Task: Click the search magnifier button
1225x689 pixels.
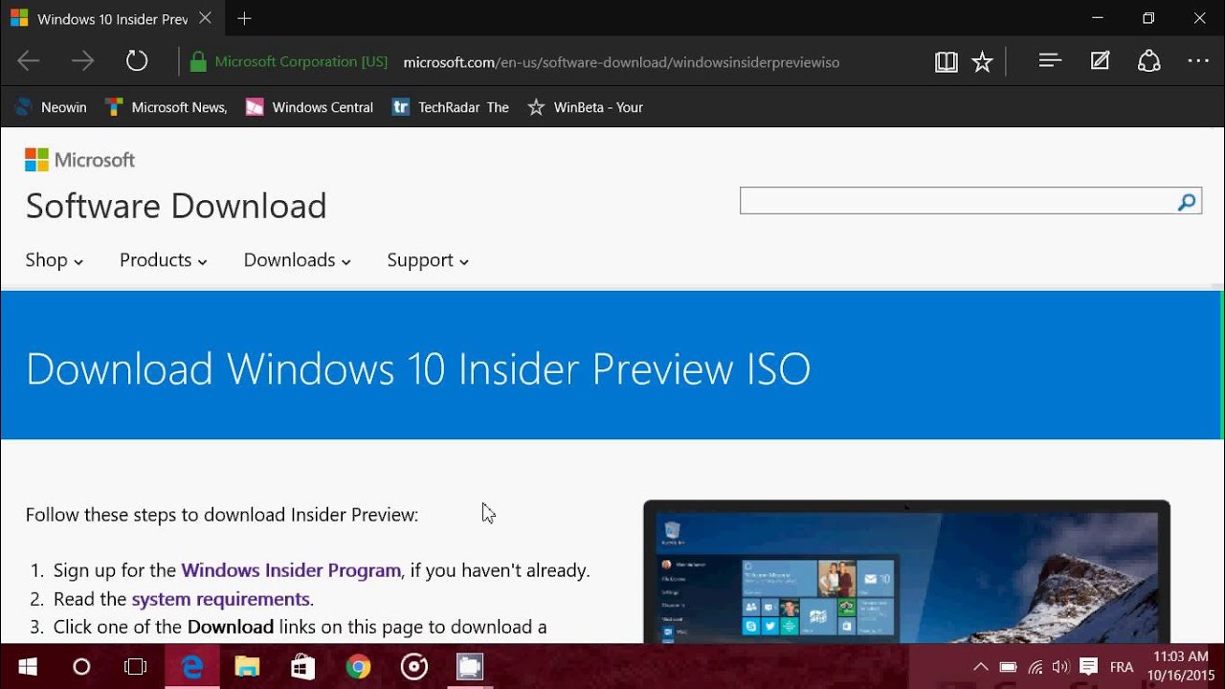Action: click(x=1187, y=201)
